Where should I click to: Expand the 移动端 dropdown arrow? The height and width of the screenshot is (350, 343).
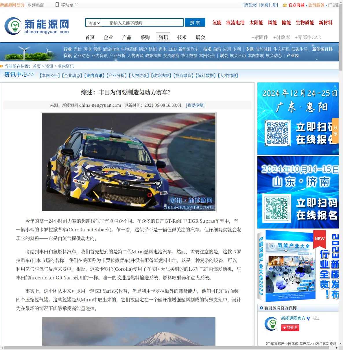coord(76,5)
